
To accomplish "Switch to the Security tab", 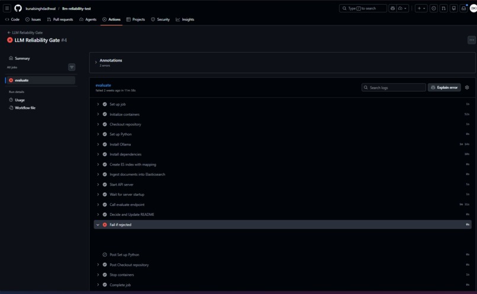I will click(x=160, y=20).
